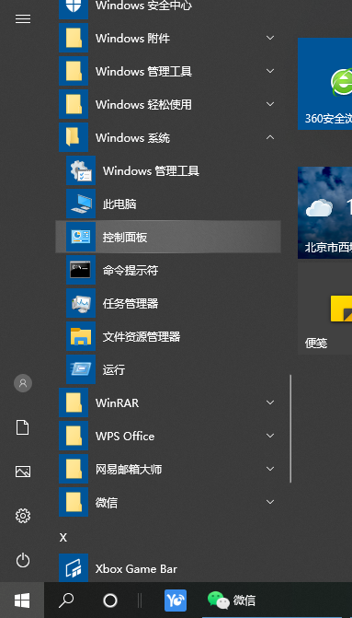Open 运行 dialog icon
The height and width of the screenshot is (618, 352).
click(81, 369)
